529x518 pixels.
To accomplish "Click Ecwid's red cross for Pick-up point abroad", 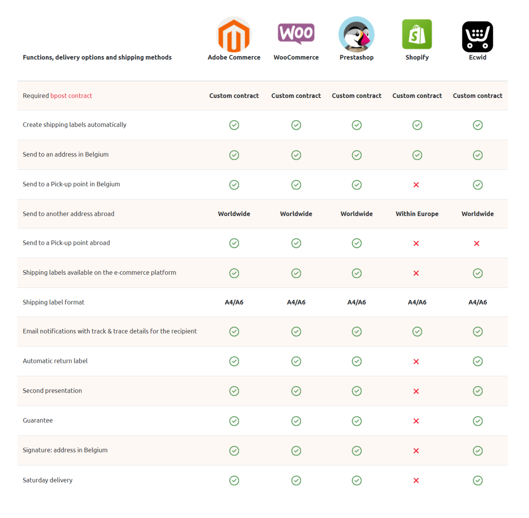I will 477,243.
